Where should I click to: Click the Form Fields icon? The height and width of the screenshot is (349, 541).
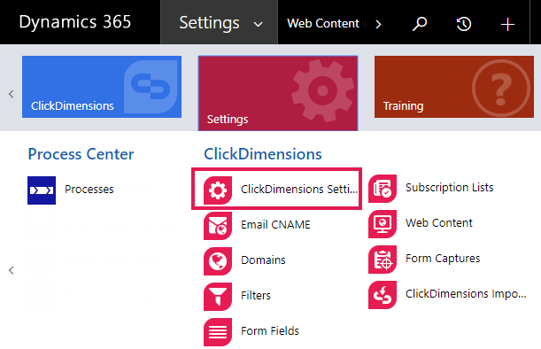tap(217, 332)
